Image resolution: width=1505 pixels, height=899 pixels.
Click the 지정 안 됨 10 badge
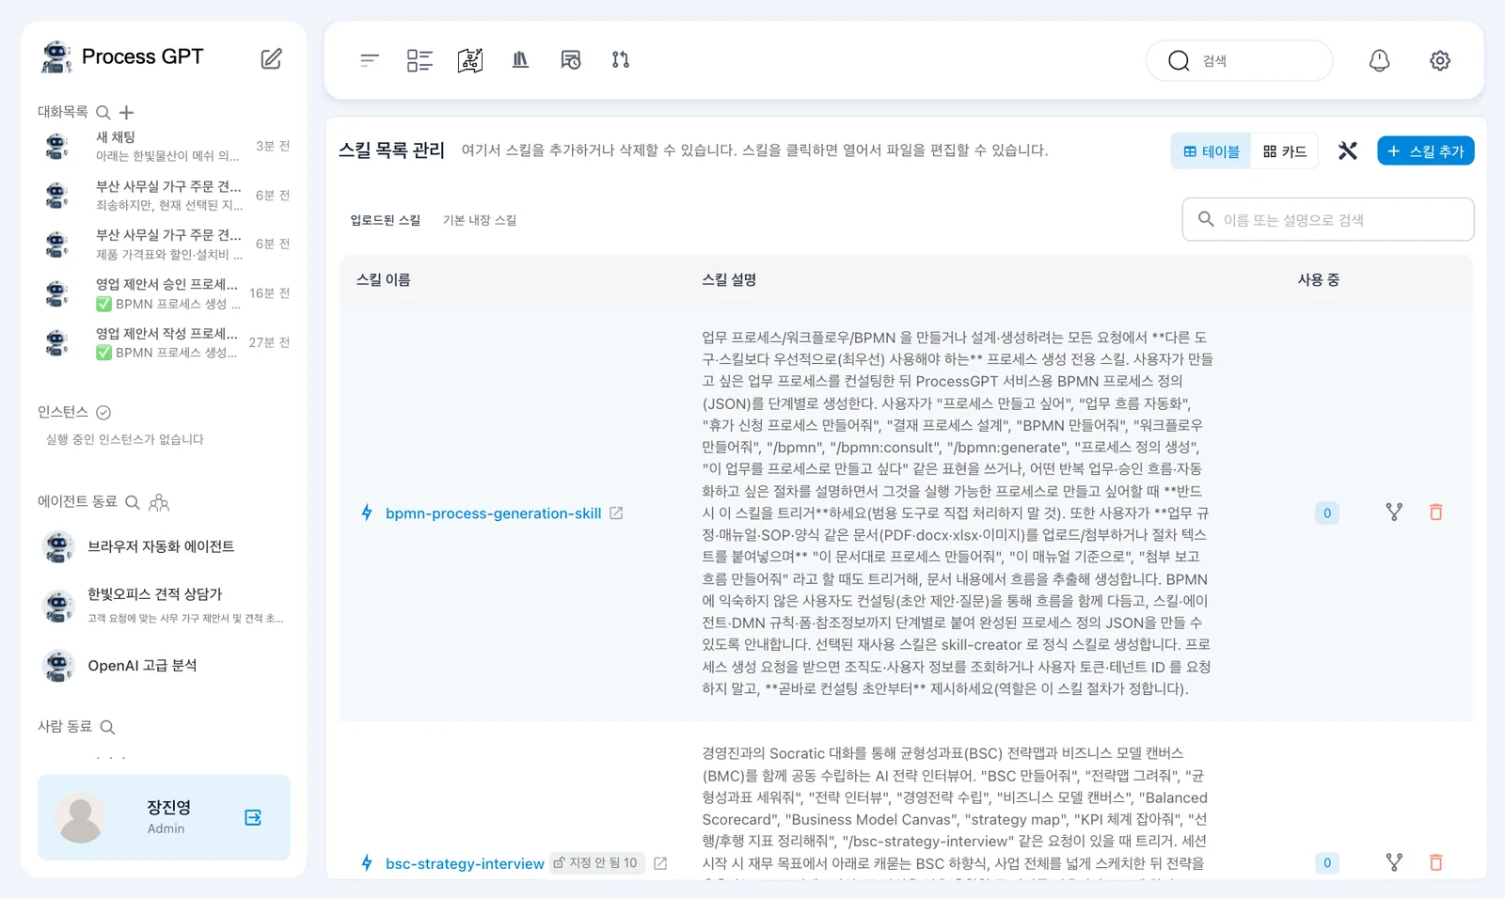click(x=596, y=862)
